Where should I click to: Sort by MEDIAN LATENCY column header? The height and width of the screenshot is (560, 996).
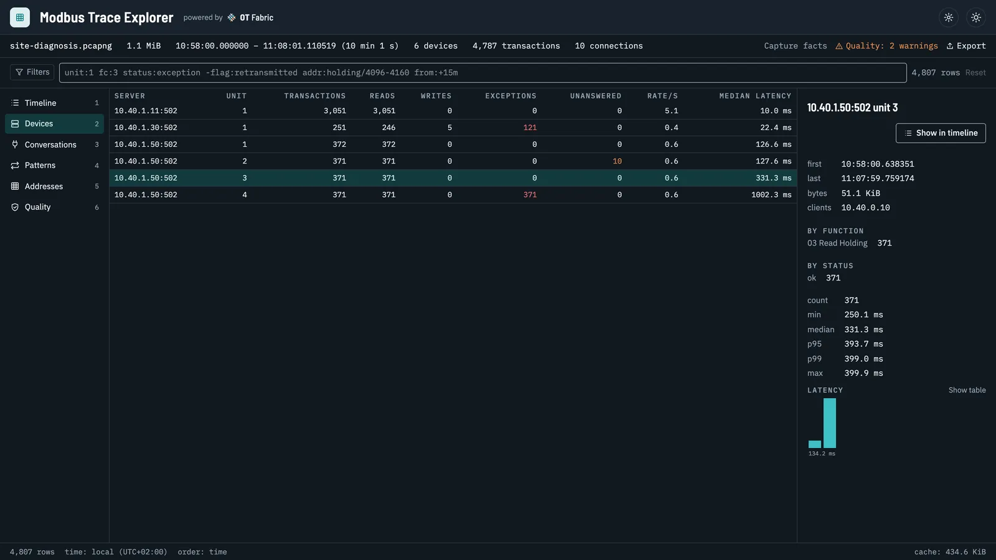(755, 96)
